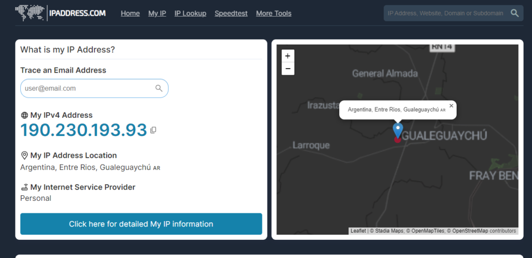Open the OpenMapTiles attribution link
Viewport: 532px width, 258px height.
click(x=429, y=231)
